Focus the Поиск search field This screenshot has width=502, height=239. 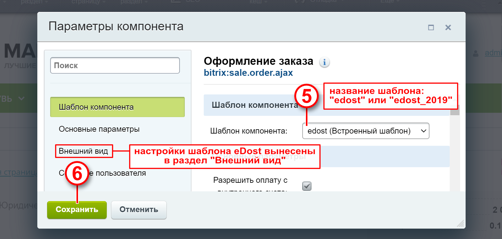115,65
